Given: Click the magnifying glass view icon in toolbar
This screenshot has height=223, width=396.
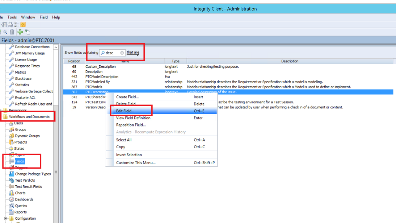Looking at the screenshot, I should tap(5, 32).
